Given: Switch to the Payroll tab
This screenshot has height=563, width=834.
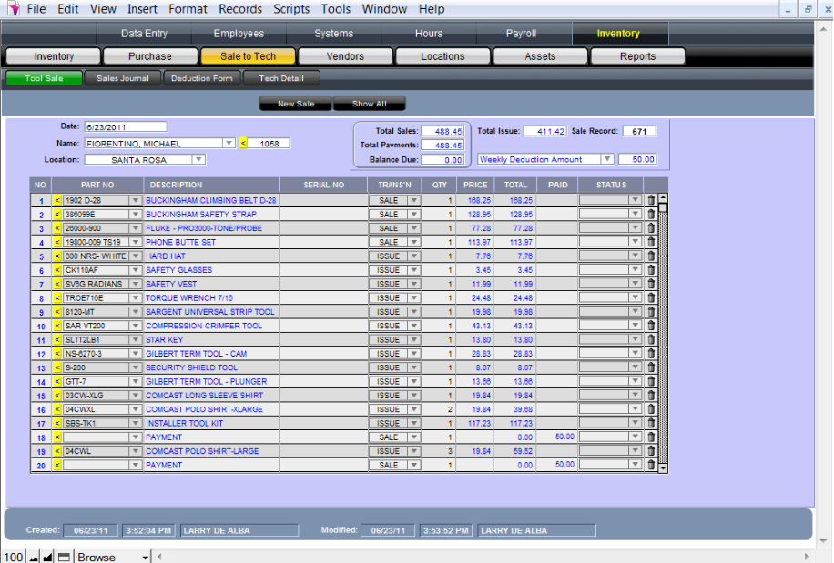Looking at the screenshot, I should (x=521, y=34).
